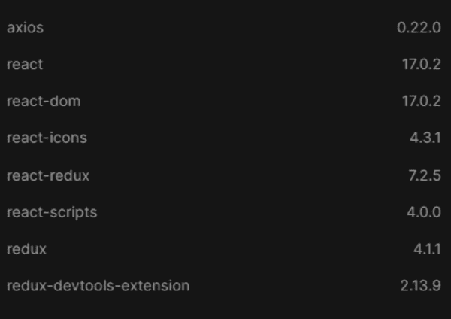
Task: Open the react-scripts dependency
Action: click(x=52, y=212)
